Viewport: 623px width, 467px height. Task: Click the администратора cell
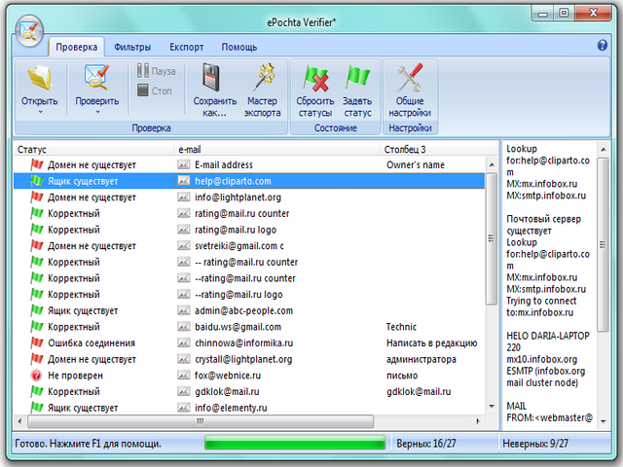(x=421, y=359)
